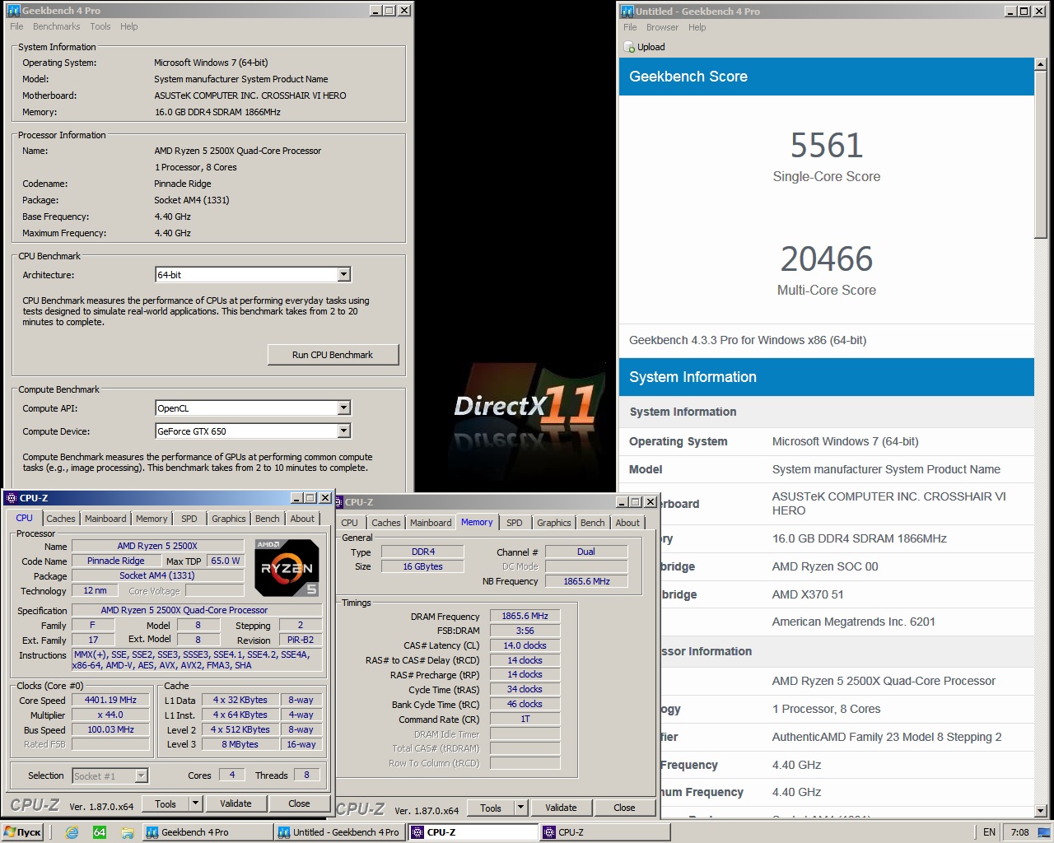
Task: Click the title icon of the CPU-Z processor window
Action: tap(12, 498)
